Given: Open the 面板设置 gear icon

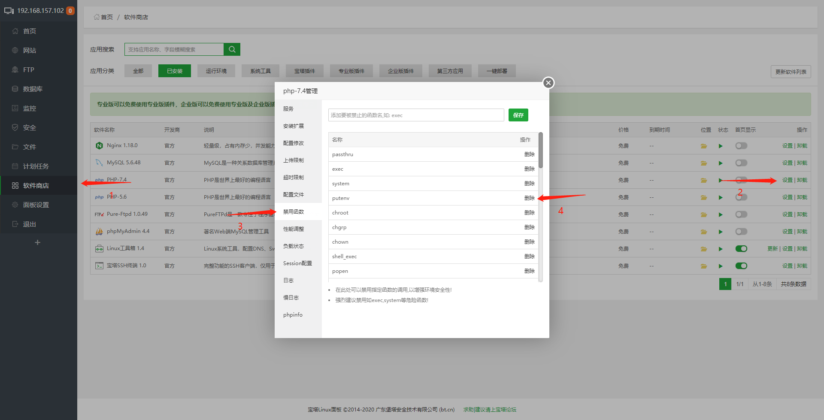Looking at the screenshot, I should point(15,205).
